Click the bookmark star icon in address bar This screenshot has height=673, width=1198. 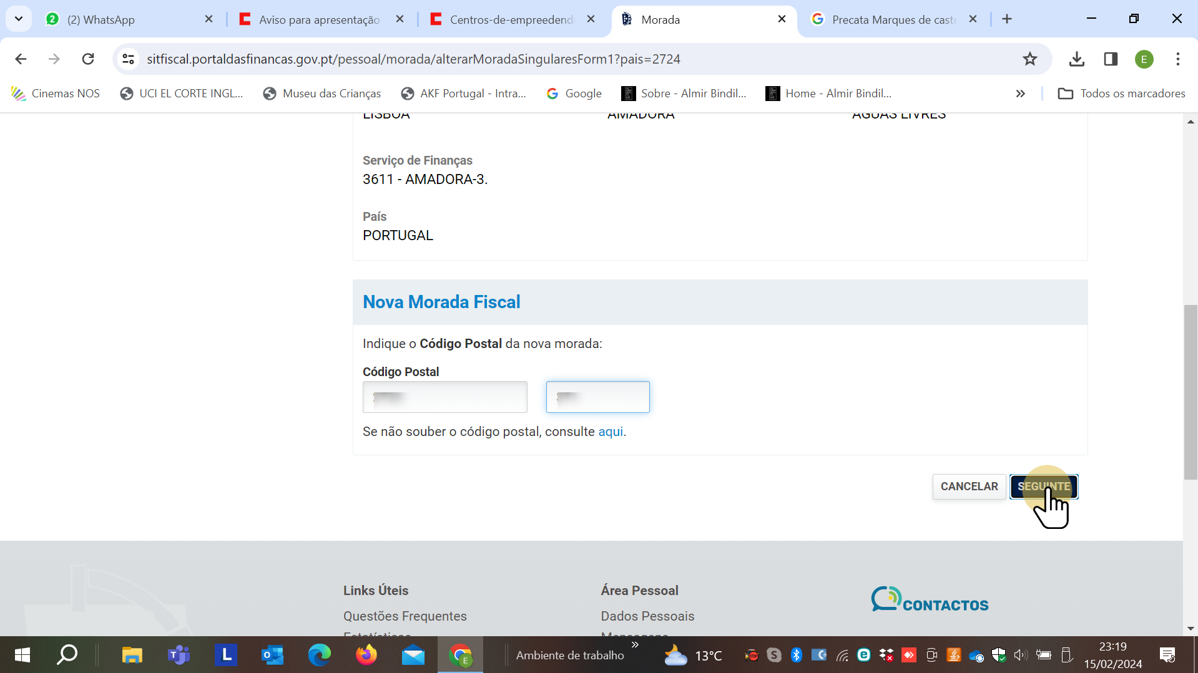pyautogui.click(x=1029, y=59)
